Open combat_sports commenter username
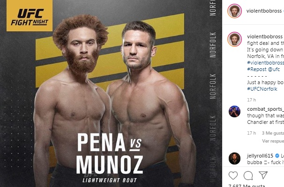This screenshot has width=284, height=187. click(266, 109)
